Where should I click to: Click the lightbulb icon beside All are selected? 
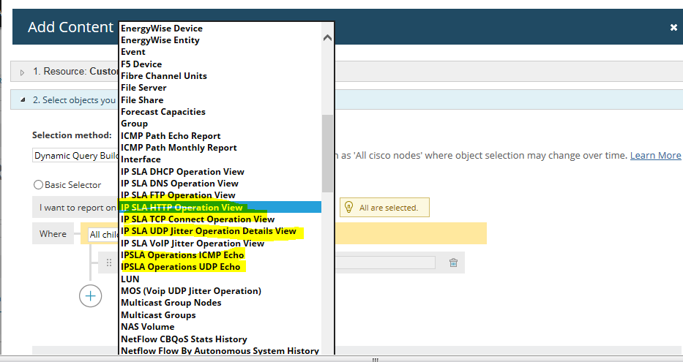click(x=348, y=207)
